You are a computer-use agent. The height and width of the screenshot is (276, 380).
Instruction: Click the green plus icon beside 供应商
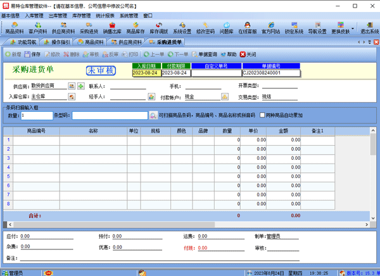[x=81, y=86]
